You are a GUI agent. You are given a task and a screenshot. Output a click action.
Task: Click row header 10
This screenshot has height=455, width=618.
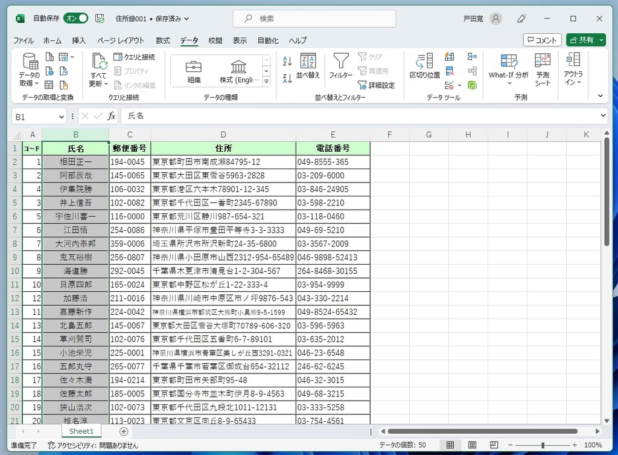coord(15,271)
